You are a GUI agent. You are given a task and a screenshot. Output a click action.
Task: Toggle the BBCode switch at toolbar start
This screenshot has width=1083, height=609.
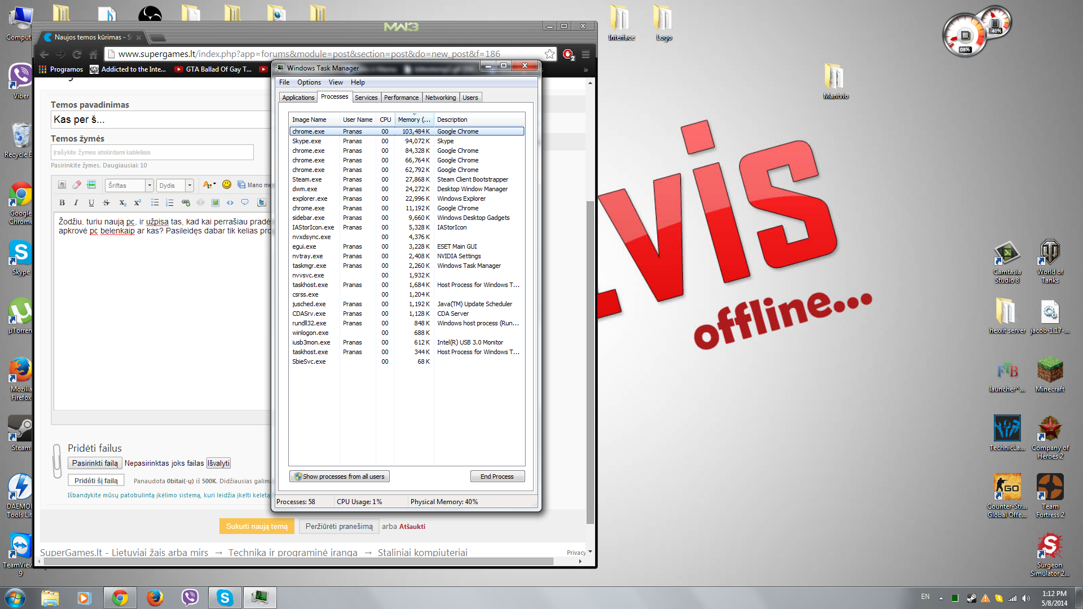tap(62, 184)
